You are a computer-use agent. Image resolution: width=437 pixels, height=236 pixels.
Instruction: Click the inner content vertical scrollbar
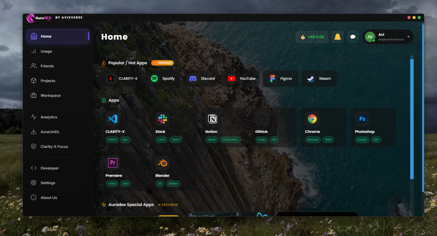[x=412, y=119]
